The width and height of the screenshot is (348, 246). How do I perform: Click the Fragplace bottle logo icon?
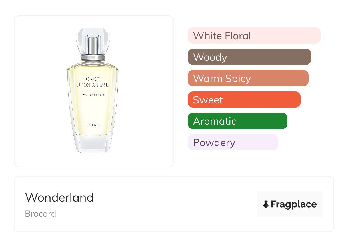[266, 204]
